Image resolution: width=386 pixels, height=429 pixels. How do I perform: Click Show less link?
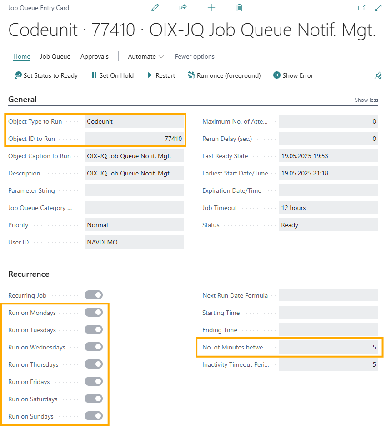point(366,100)
